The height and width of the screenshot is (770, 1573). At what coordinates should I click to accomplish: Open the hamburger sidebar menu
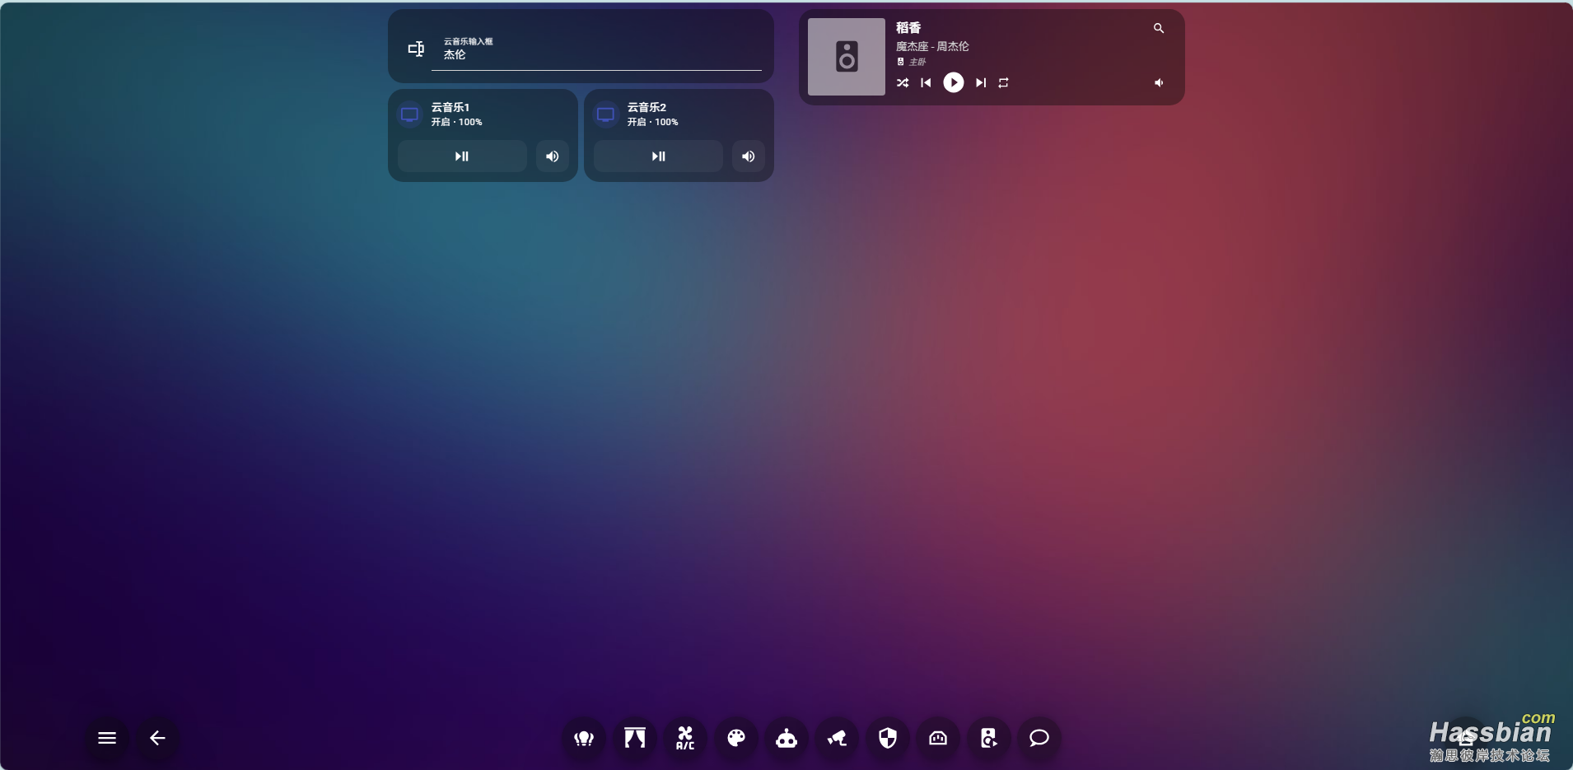[x=107, y=738]
